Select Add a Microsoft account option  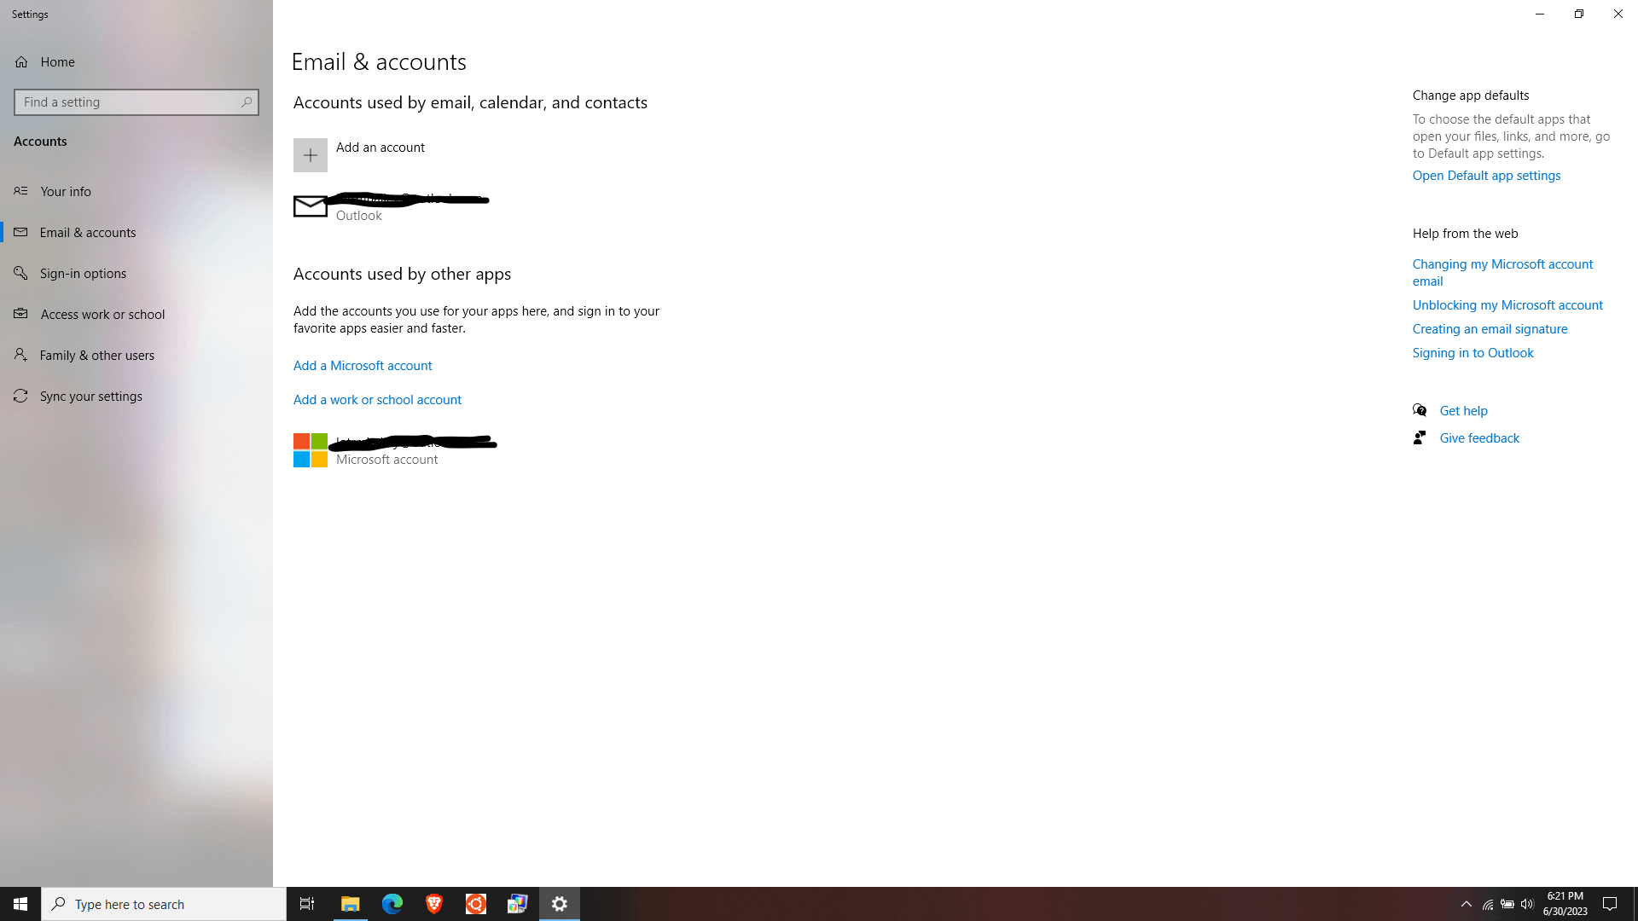[x=361, y=364]
